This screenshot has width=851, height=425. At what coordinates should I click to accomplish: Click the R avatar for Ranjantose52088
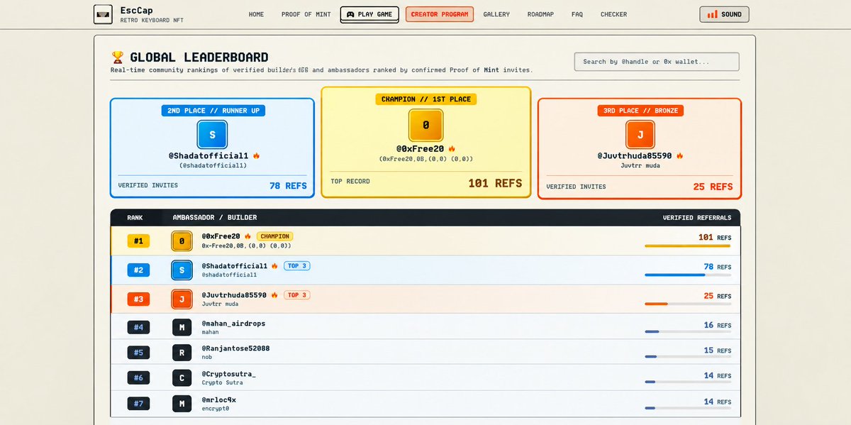pyautogui.click(x=182, y=353)
